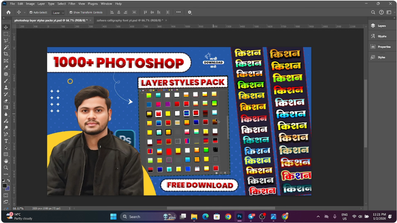This screenshot has width=397, height=223.
Task: Open the Layer menu
Action: click(x=41, y=4)
